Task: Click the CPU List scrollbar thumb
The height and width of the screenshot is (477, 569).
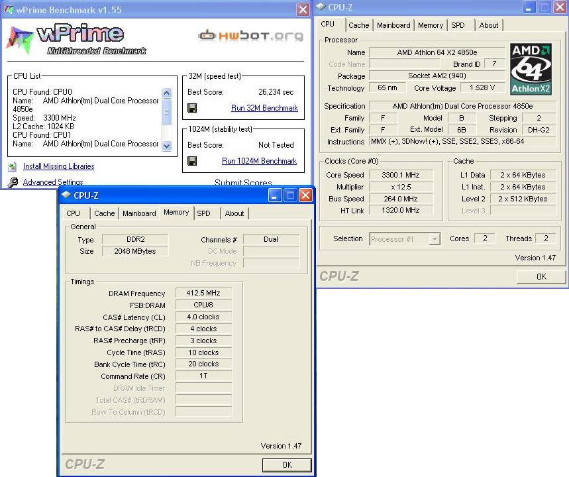Action: click(166, 112)
